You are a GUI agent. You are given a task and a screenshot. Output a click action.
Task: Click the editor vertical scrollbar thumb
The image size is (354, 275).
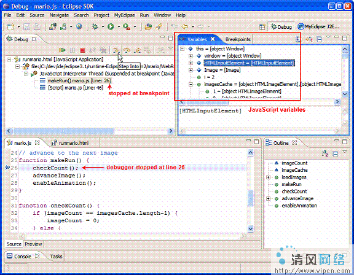[x=251, y=198]
